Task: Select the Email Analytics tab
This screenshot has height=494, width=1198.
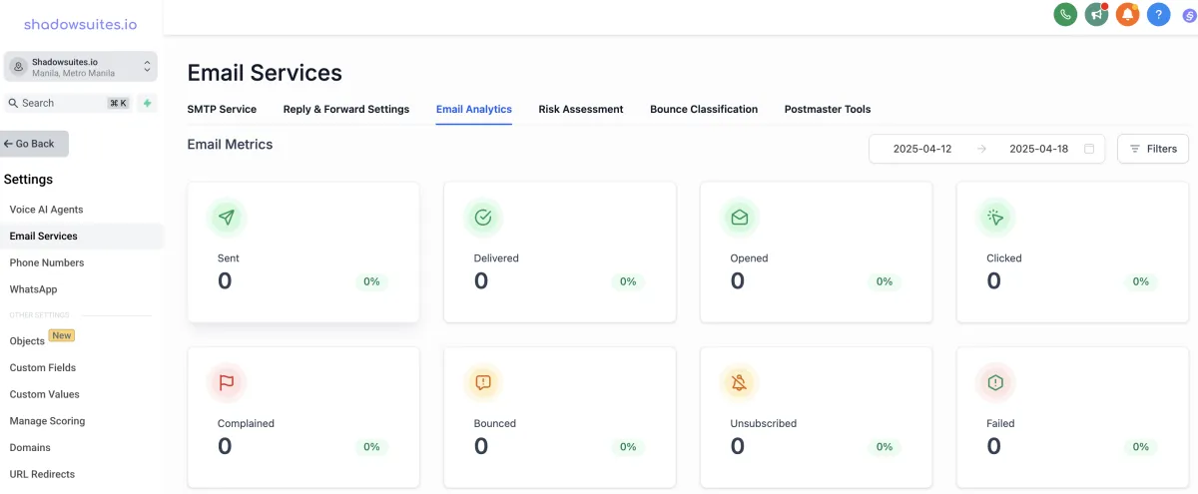Action: tap(474, 109)
